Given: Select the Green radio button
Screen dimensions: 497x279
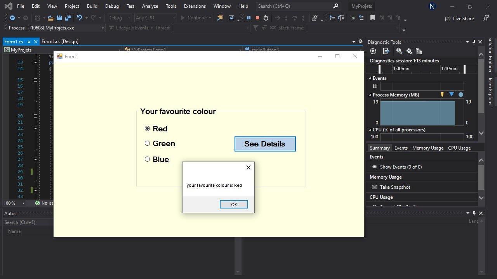Looking at the screenshot, I should pyautogui.click(x=147, y=143).
